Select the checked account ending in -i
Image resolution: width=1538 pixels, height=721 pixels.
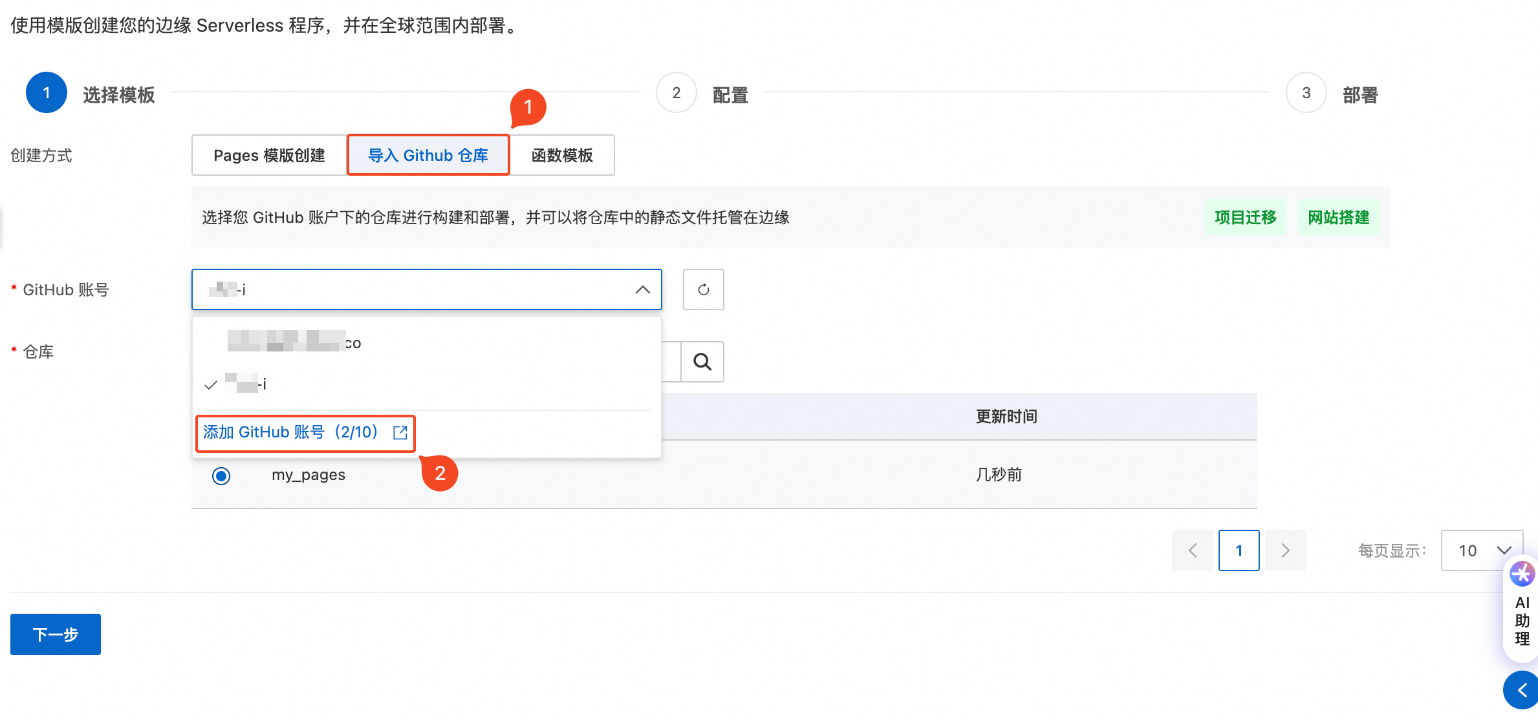click(246, 384)
